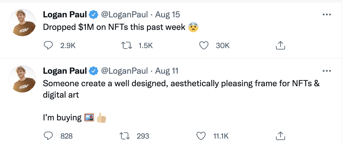Retweet the NFT frame tweet

tap(126, 136)
